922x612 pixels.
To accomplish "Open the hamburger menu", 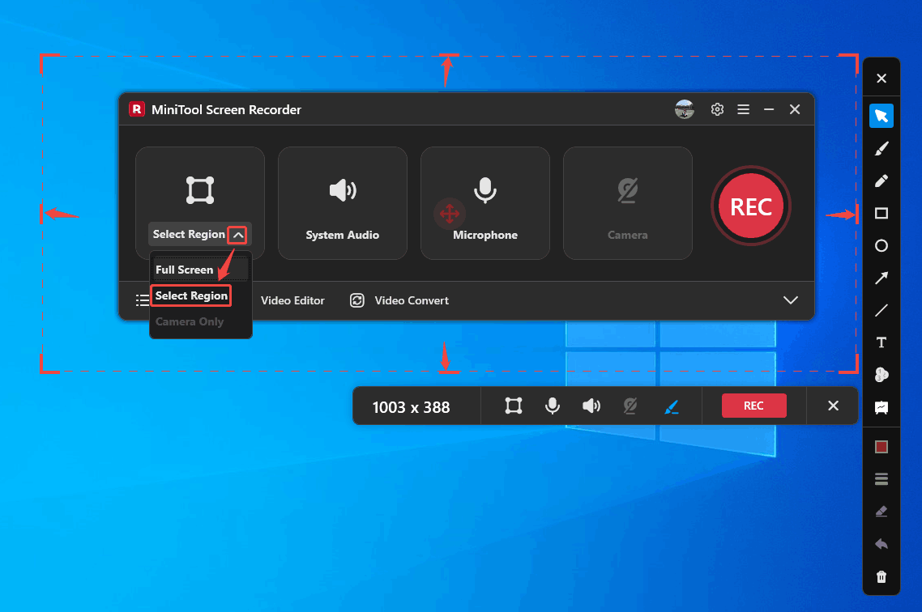I will click(x=743, y=108).
